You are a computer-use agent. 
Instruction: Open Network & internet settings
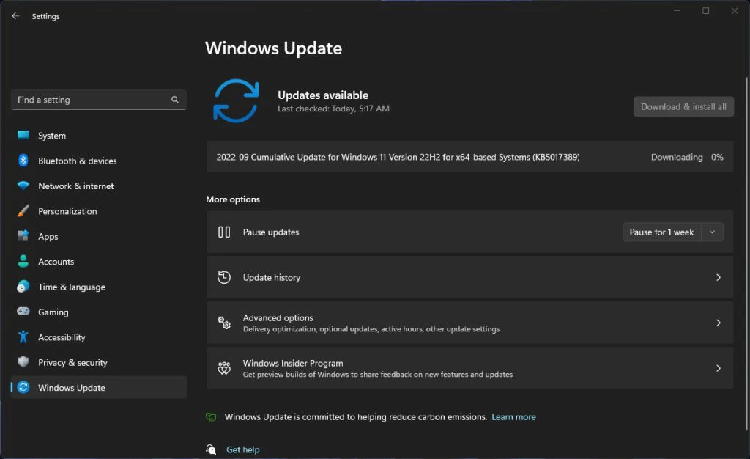(x=99, y=186)
